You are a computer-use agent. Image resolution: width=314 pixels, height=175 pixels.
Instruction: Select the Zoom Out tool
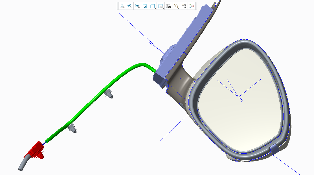click(x=137, y=6)
